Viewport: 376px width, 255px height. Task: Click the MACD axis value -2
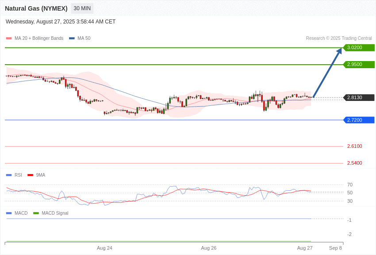[x=349, y=234]
